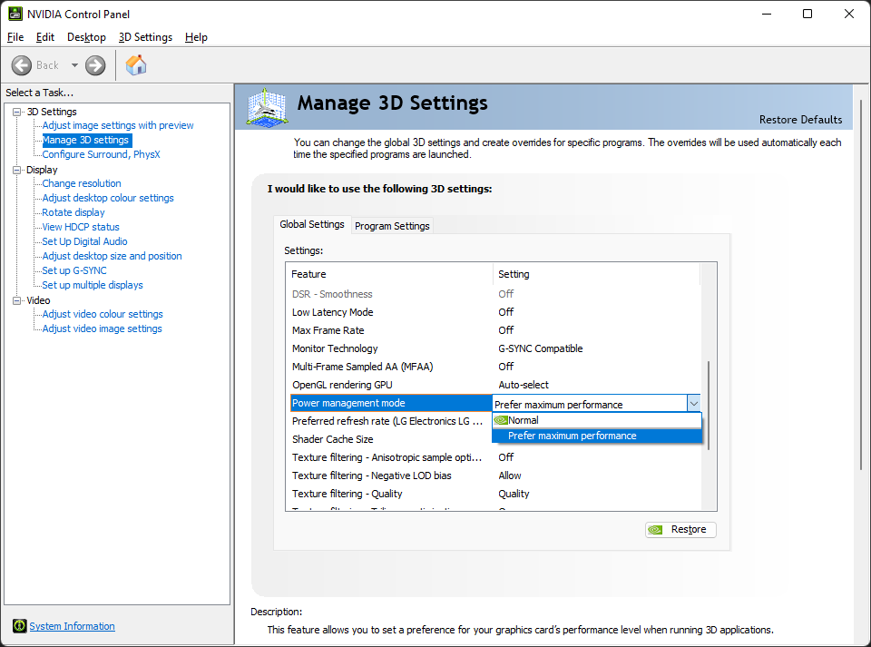871x647 pixels.
Task: Collapse the 3D Settings tree node
Action: (x=16, y=112)
